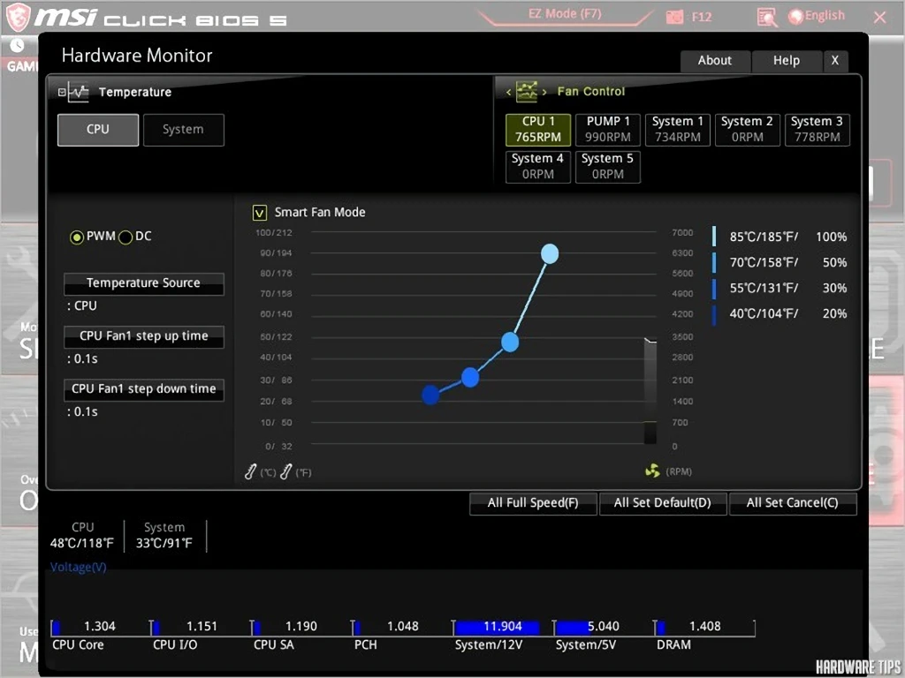This screenshot has width=905, height=678.
Task: Select the PUMP 1 fan
Action: coord(608,130)
